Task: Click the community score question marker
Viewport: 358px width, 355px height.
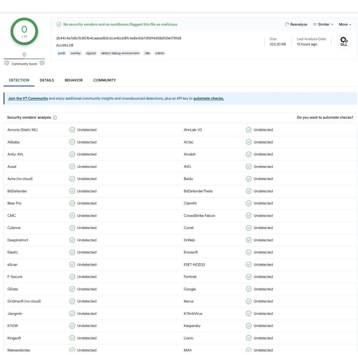Action: (24, 55)
